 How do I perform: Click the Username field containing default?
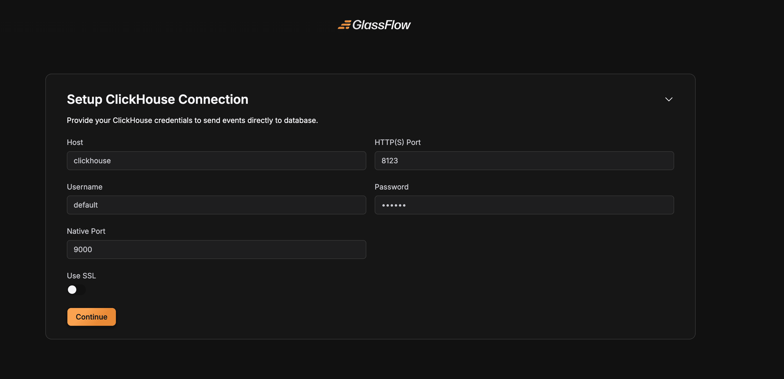216,205
